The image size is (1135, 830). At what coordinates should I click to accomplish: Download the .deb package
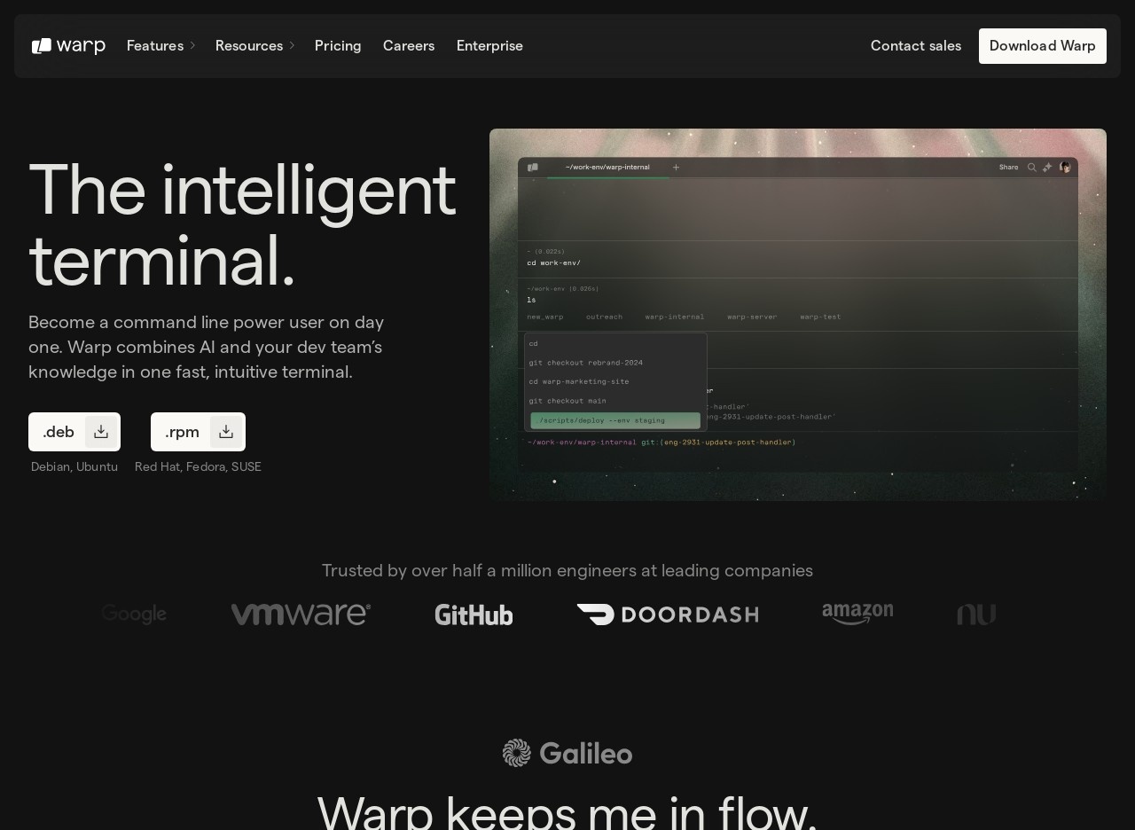click(x=74, y=432)
